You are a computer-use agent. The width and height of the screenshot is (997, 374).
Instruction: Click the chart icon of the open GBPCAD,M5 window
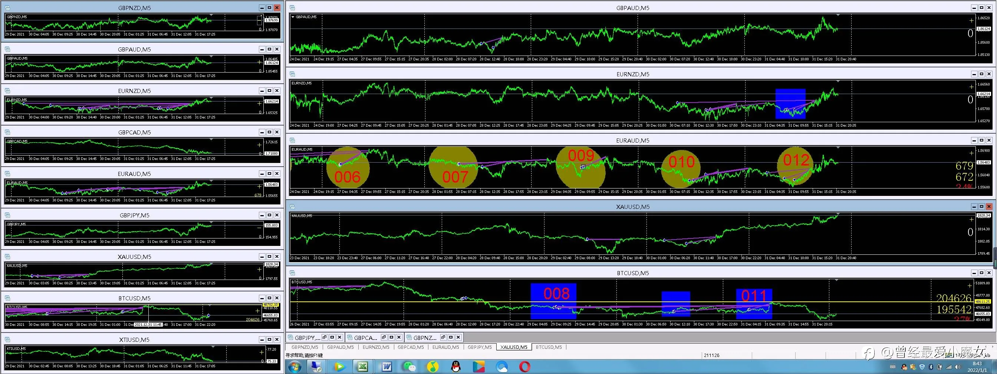[7, 132]
